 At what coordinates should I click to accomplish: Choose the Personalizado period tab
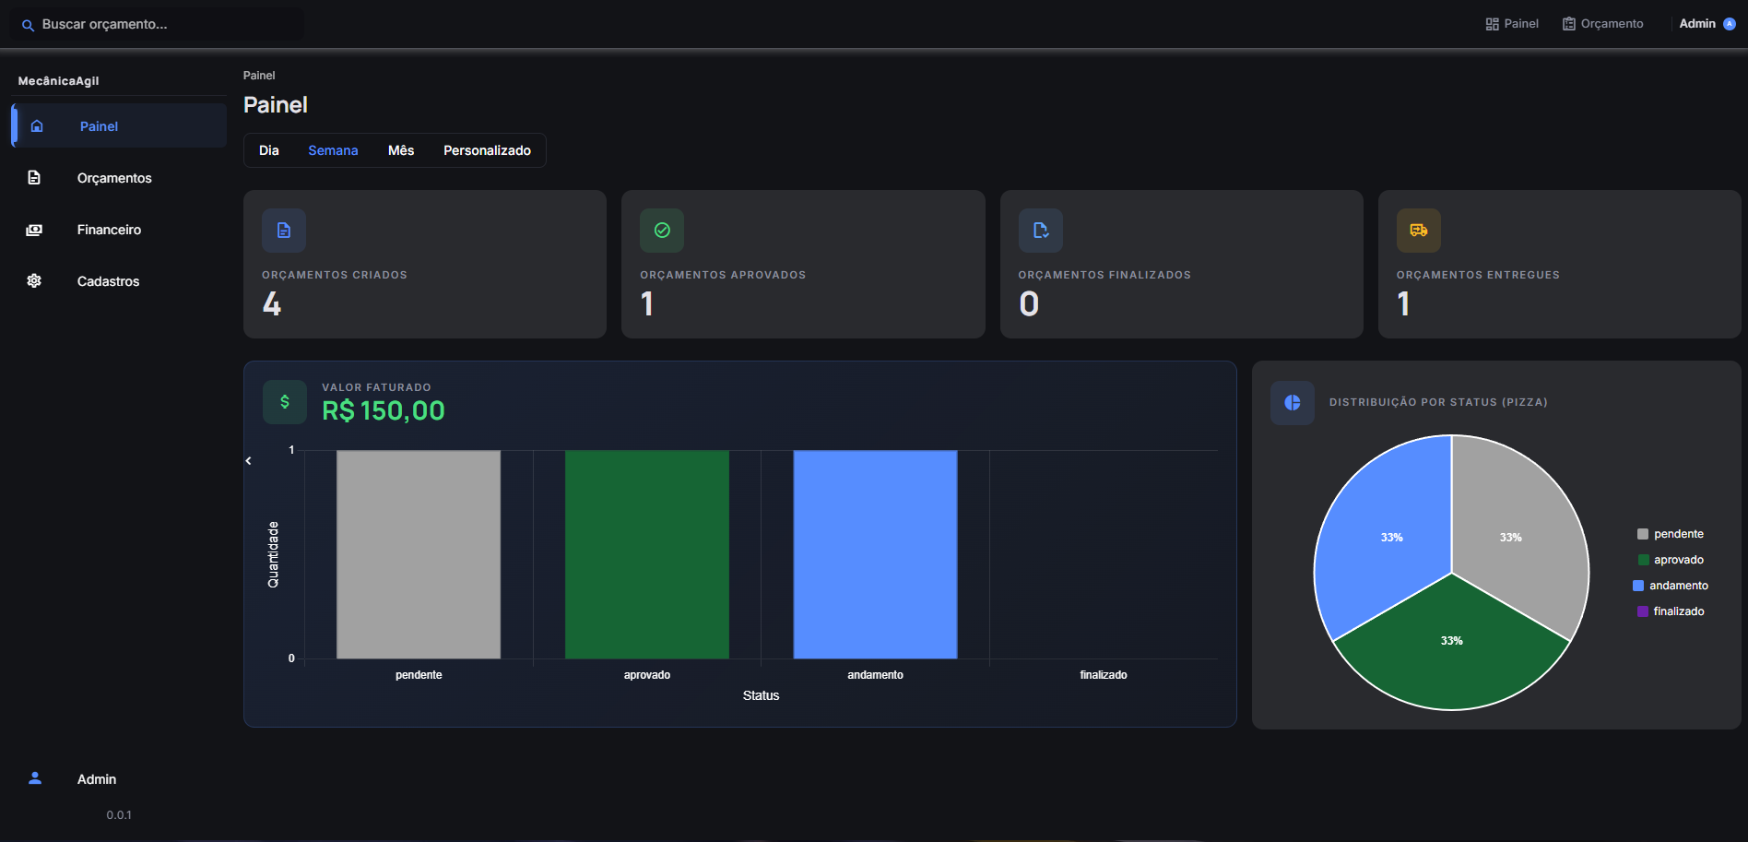[487, 150]
